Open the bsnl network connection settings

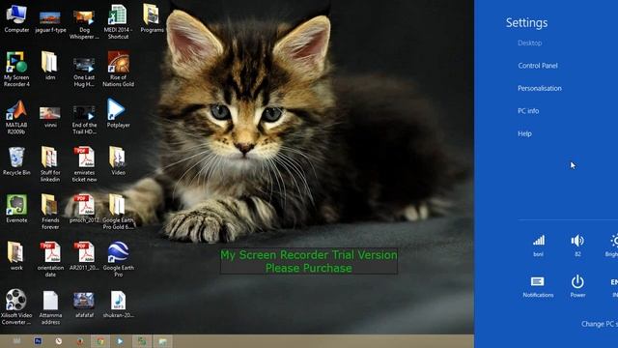(x=539, y=246)
